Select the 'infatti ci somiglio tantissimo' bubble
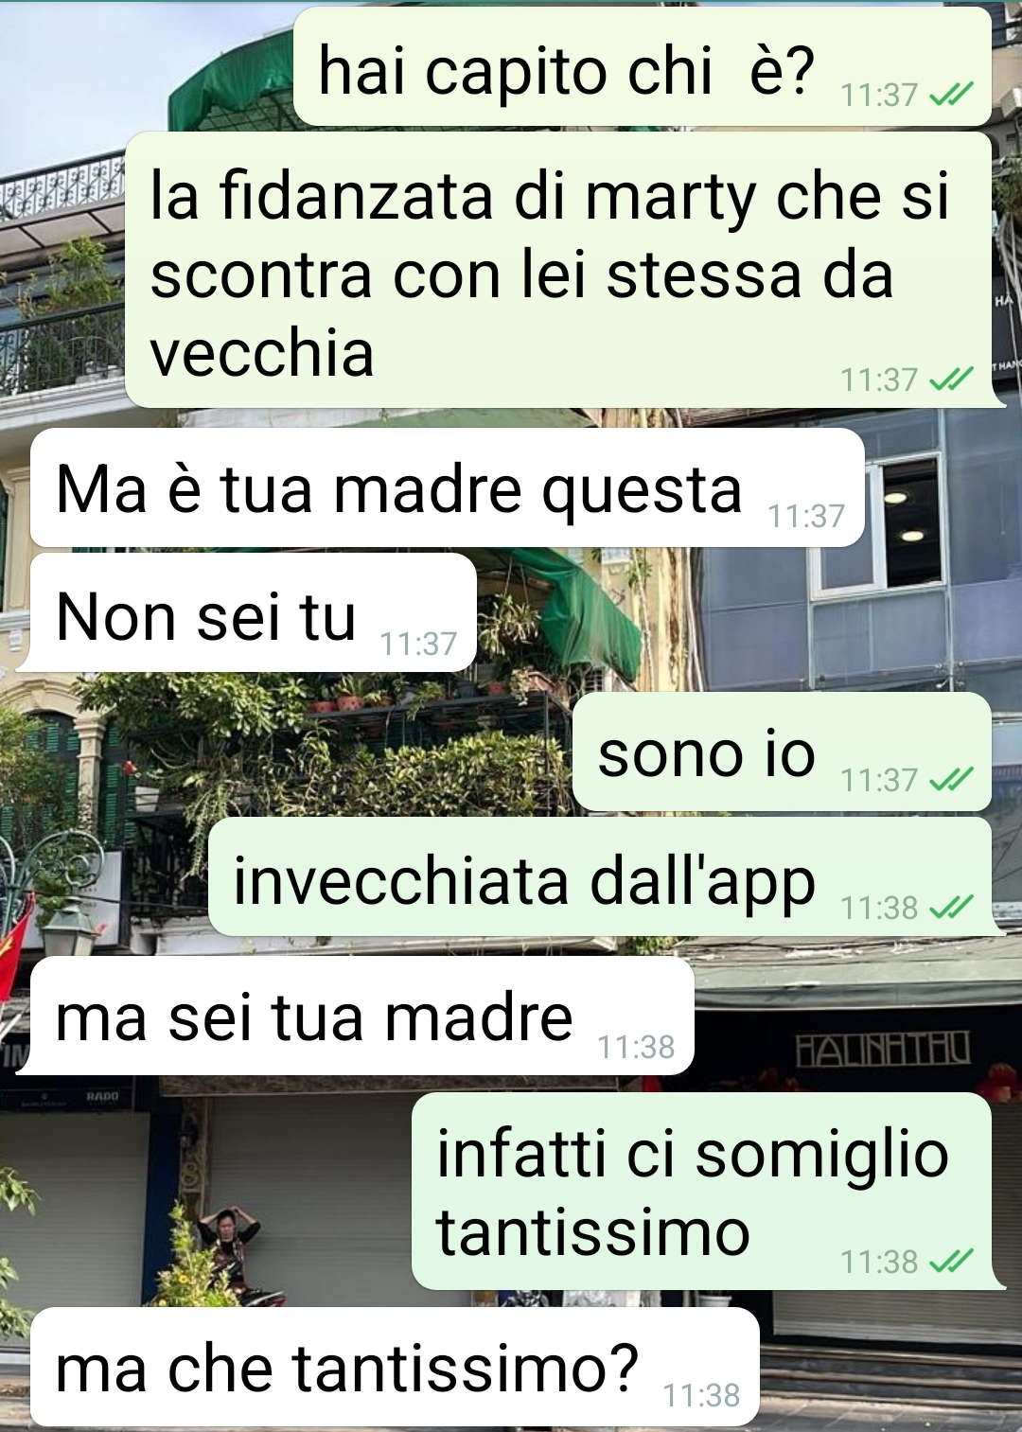 pyautogui.click(x=701, y=1191)
